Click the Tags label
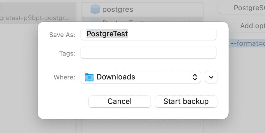Image resolution: width=265 pixels, height=133 pixels. (x=67, y=53)
